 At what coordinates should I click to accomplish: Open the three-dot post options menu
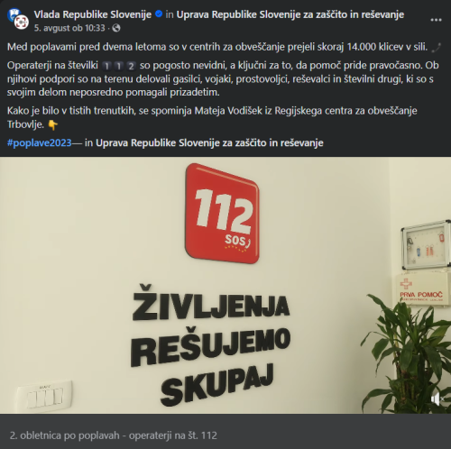tap(436, 20)
